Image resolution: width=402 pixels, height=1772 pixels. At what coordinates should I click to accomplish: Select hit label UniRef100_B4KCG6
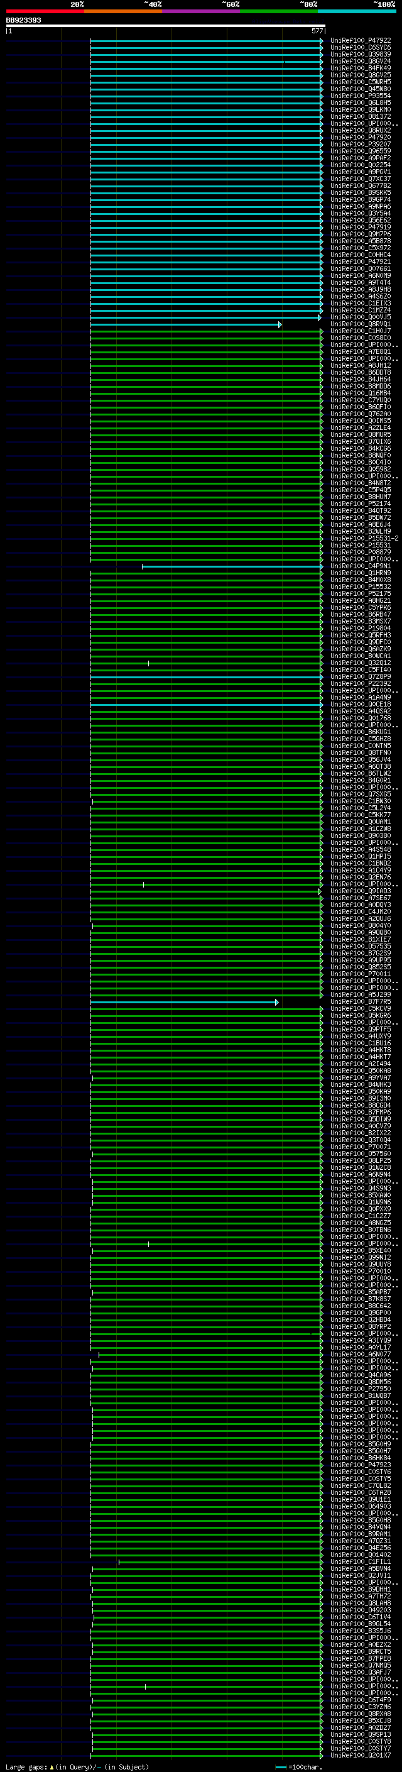point(361,449)
